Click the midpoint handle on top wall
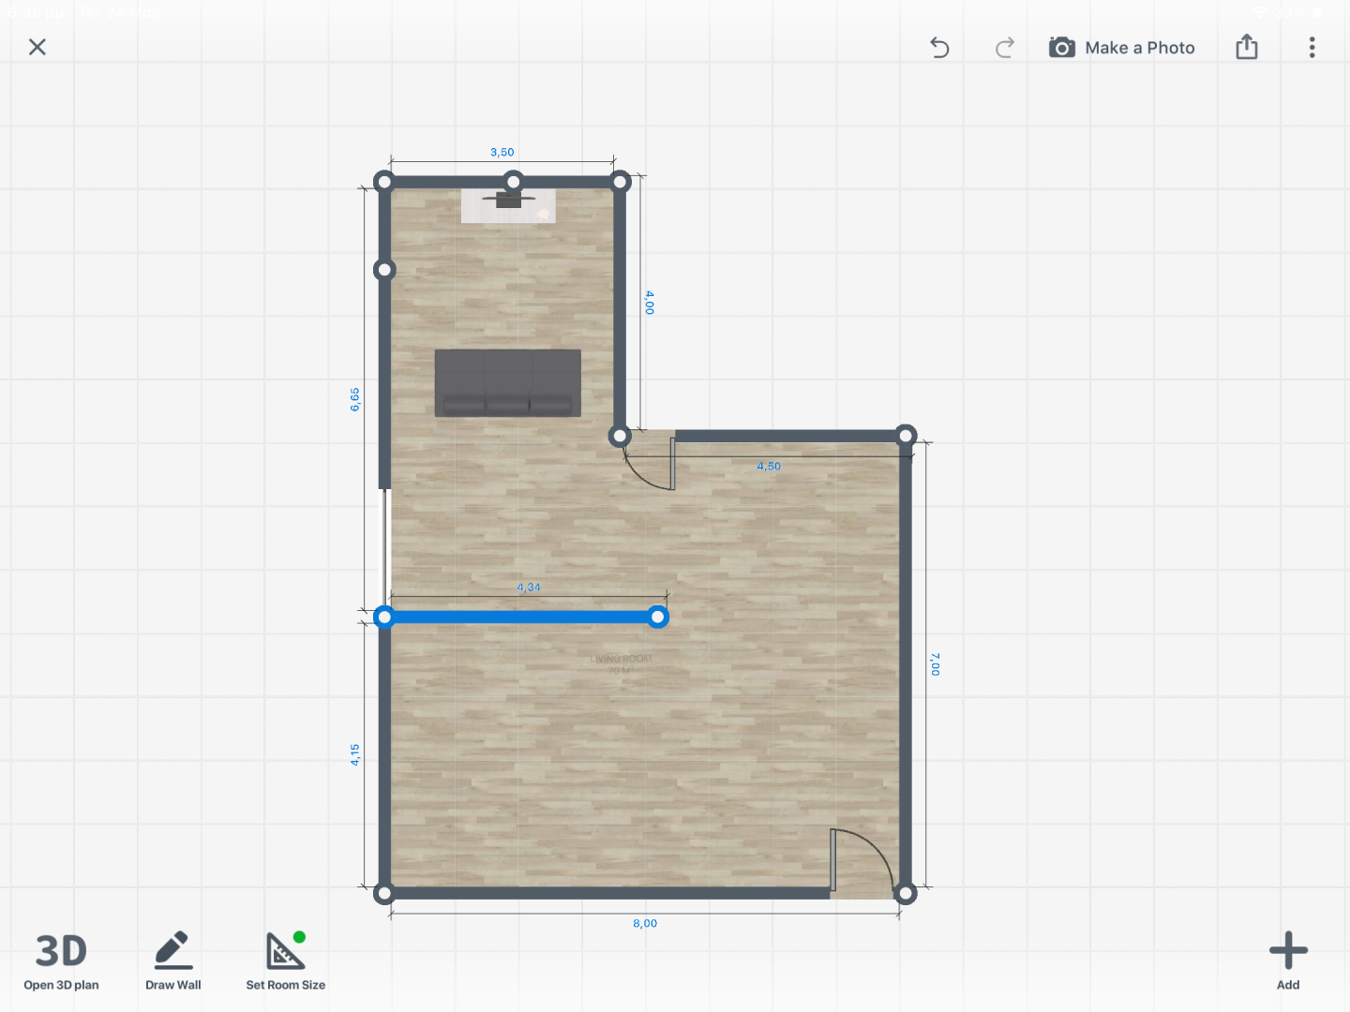The image size is (1350, 1012). [513, 181]
